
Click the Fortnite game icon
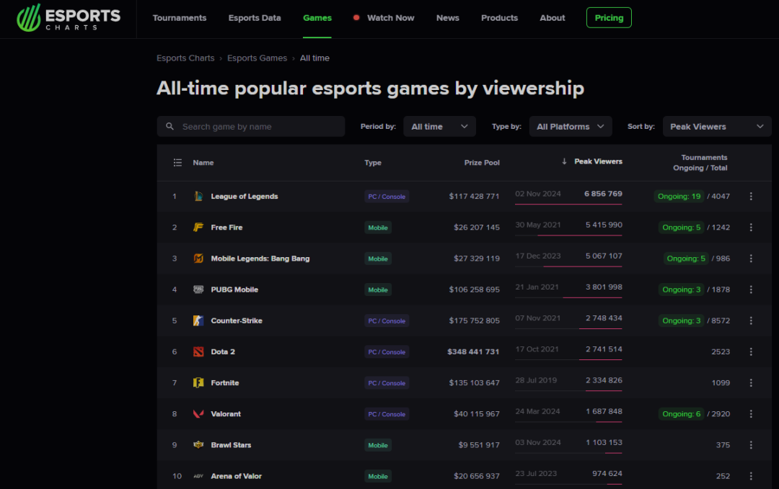point(198,383)
